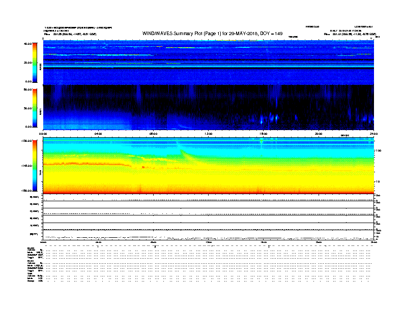403x311 pixels.
Task: Click the -145.00 label on TNR scale
Action: coord(27,166)
